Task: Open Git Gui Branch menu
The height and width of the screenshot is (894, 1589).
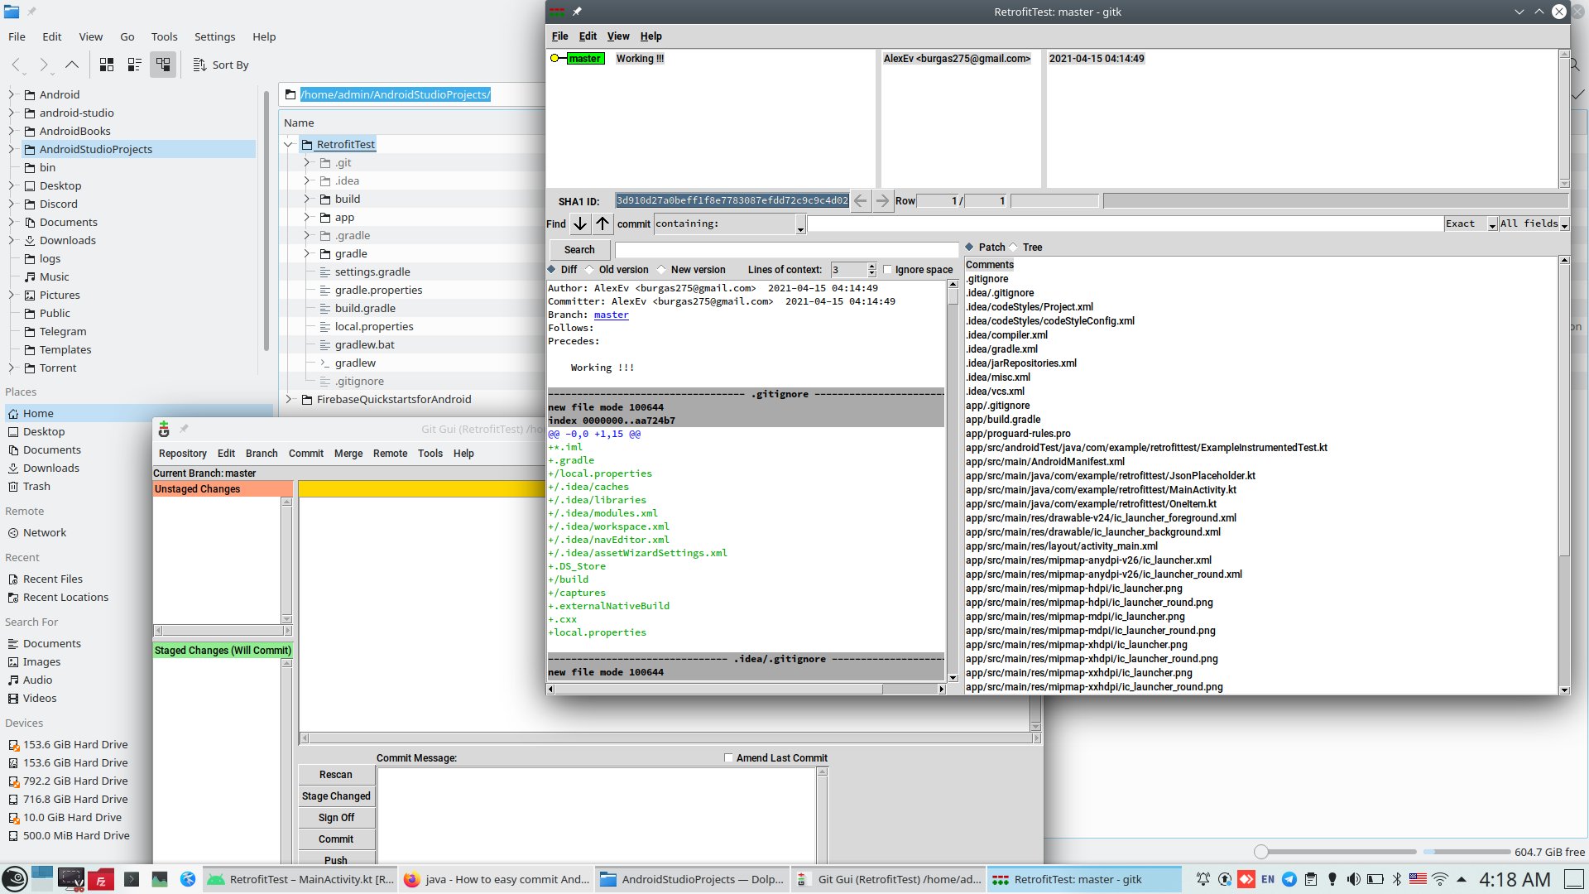Action: click(x=262, y=454)
